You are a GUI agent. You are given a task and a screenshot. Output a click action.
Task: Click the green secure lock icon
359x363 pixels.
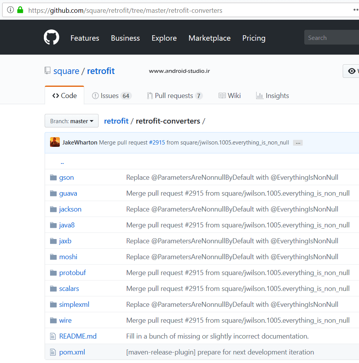point(20,10)
